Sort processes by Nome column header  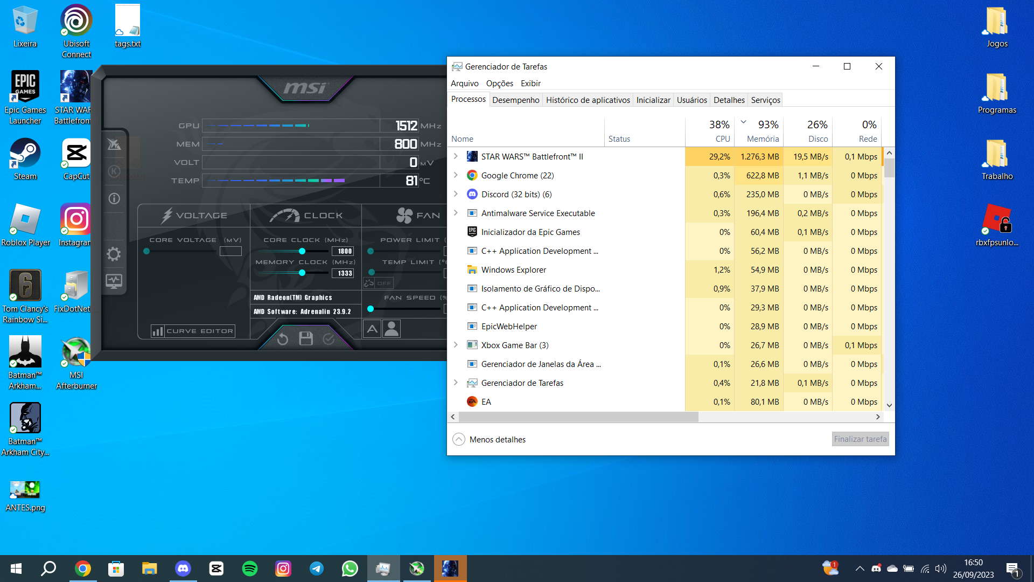coord(526,131)
